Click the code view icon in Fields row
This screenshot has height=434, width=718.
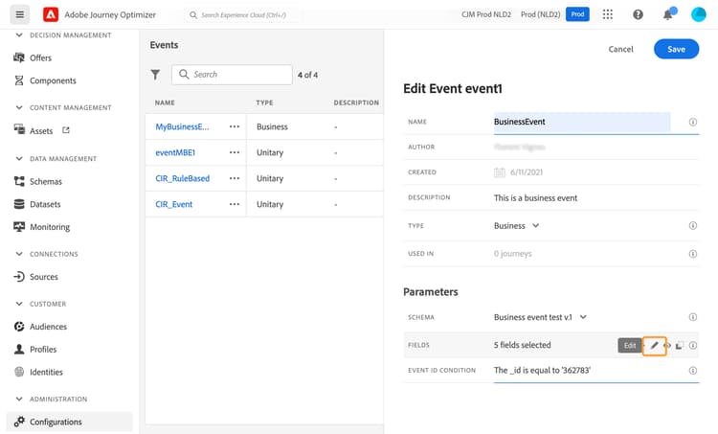click(667, 346)
